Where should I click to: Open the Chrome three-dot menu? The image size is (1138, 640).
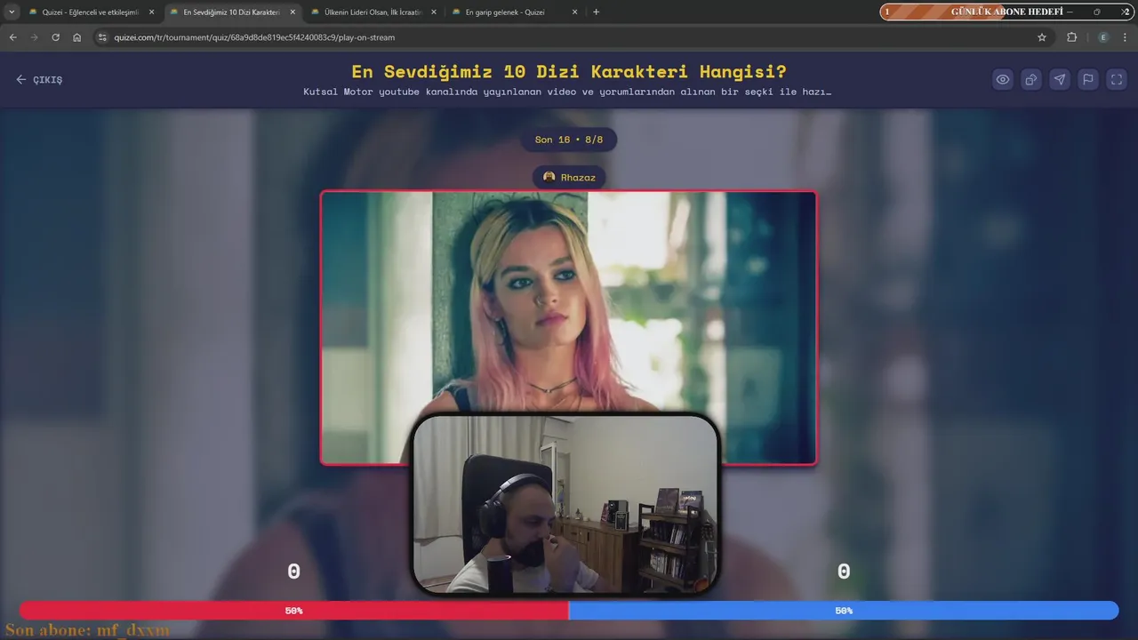tap(1126, 37)
